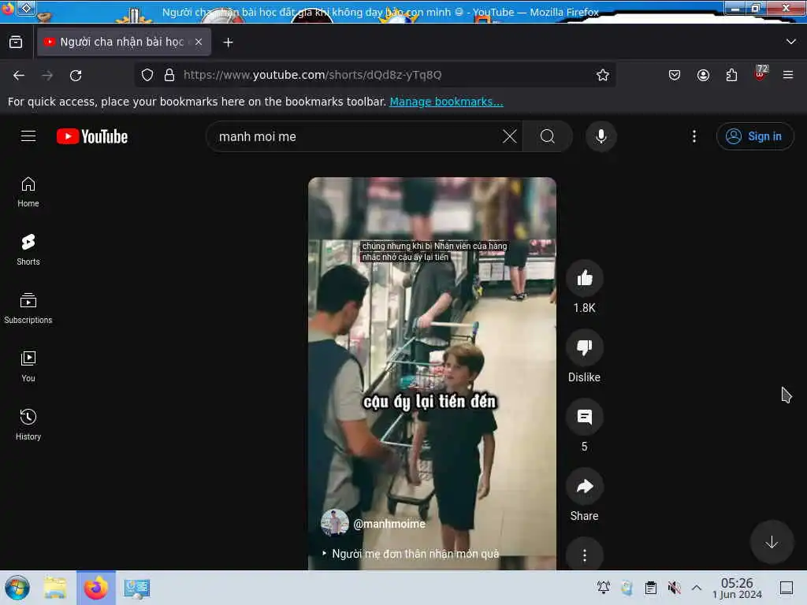This screenshot has height=605, width=807.
Task: Go back in Firefox
Action: coord(19,75)
